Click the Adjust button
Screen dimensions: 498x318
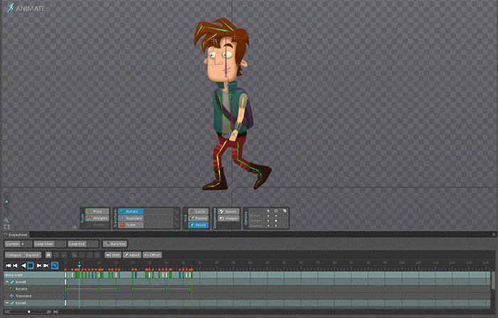132,255
